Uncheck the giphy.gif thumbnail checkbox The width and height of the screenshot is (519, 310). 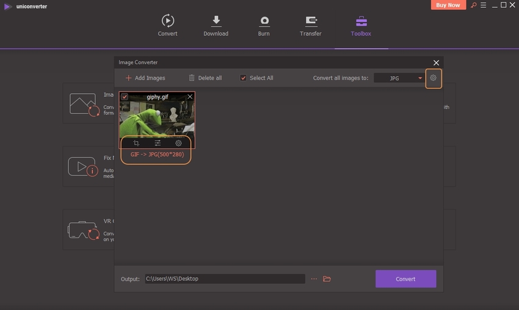pos(125,97)
